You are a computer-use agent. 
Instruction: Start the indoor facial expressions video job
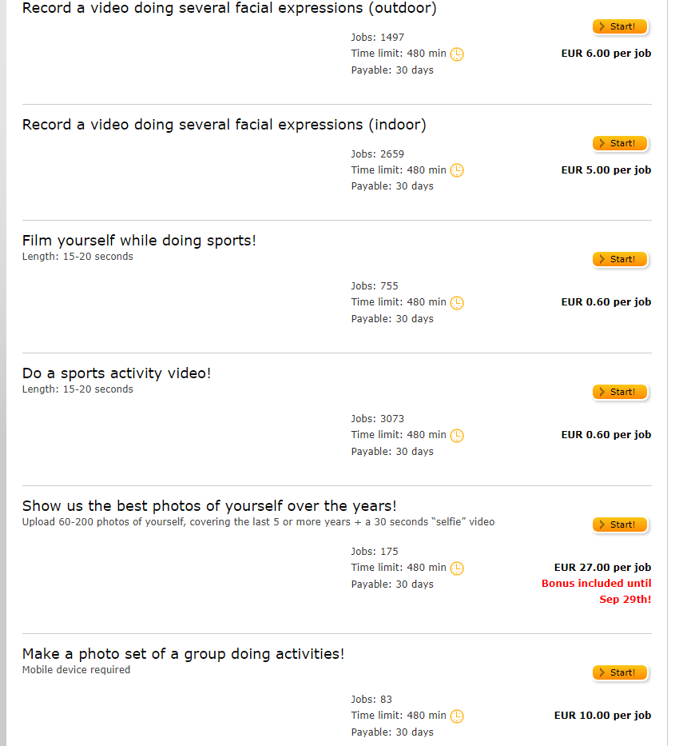tap(620, 144)
